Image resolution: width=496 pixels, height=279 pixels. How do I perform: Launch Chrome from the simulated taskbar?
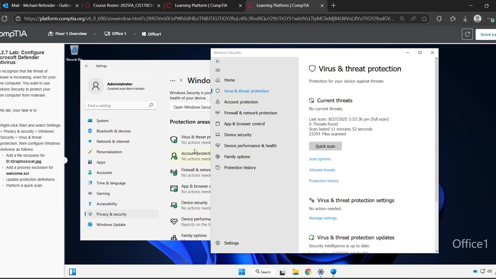[x=308, y=272]
